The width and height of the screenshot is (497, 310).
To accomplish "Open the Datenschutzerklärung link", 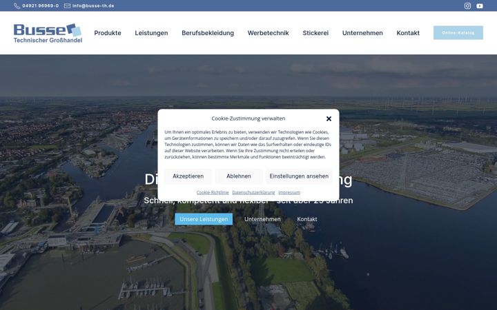I will pos(253,192).
